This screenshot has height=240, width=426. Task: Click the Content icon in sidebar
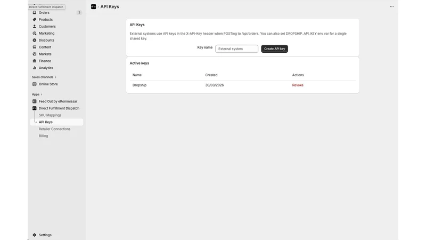pyautogui.click(x=35, y=47)
